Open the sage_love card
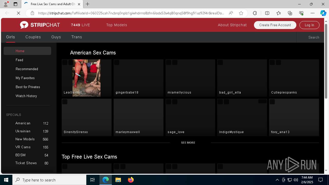 click(x=190, y=117)
